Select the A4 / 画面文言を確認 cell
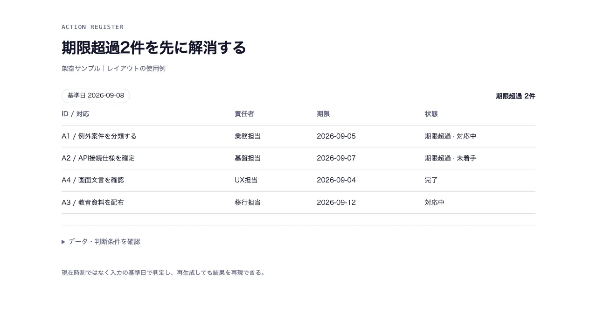597x336 pixels. point(93,180)
